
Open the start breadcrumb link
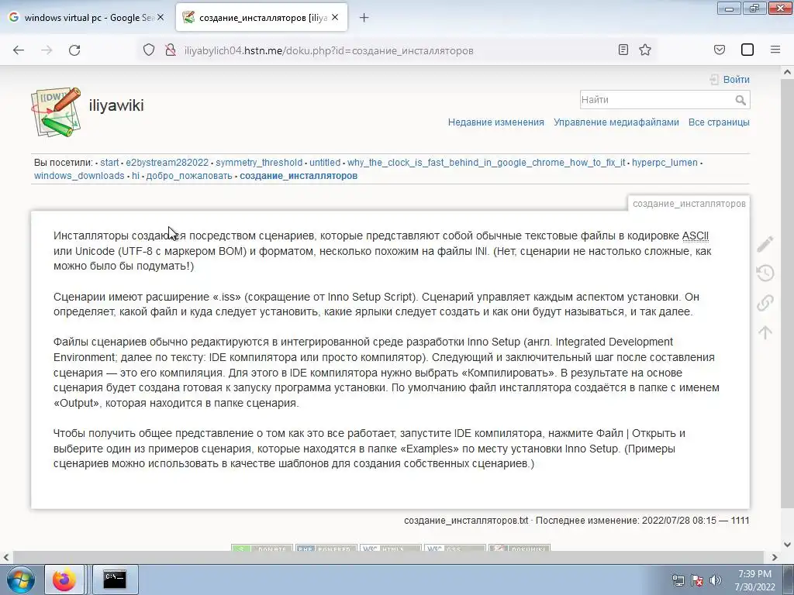[x=109, y=163]
